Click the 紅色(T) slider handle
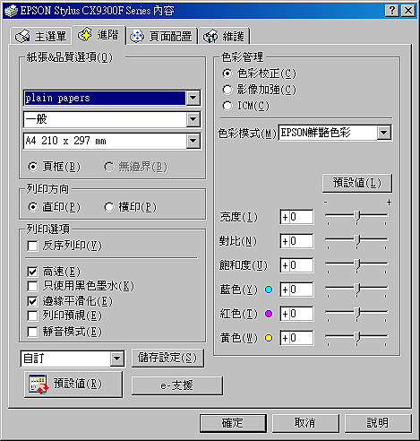The width and height of the screenshot is (420, 441). [357, 313]
